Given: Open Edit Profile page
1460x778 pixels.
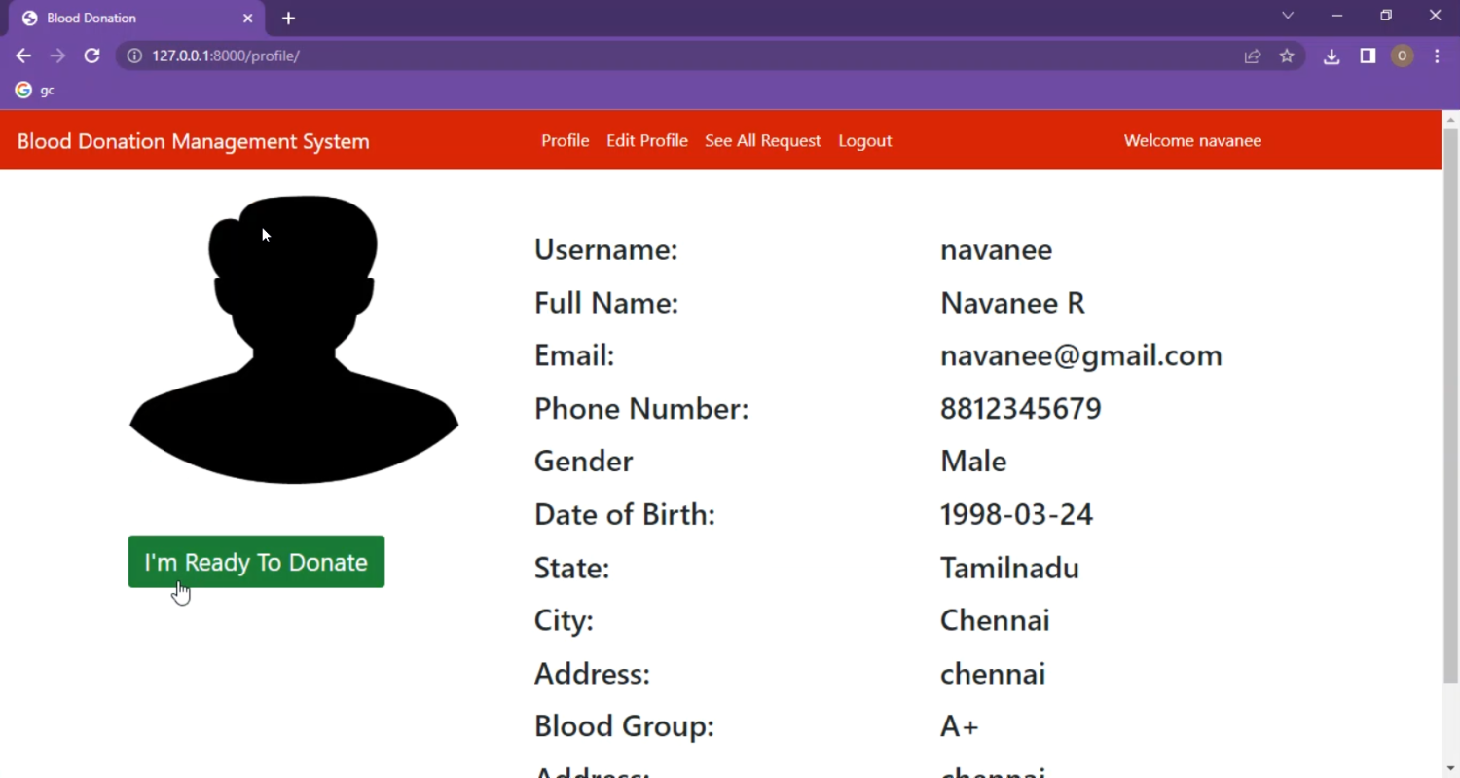Looking at the screenshot, I should 646,141.
